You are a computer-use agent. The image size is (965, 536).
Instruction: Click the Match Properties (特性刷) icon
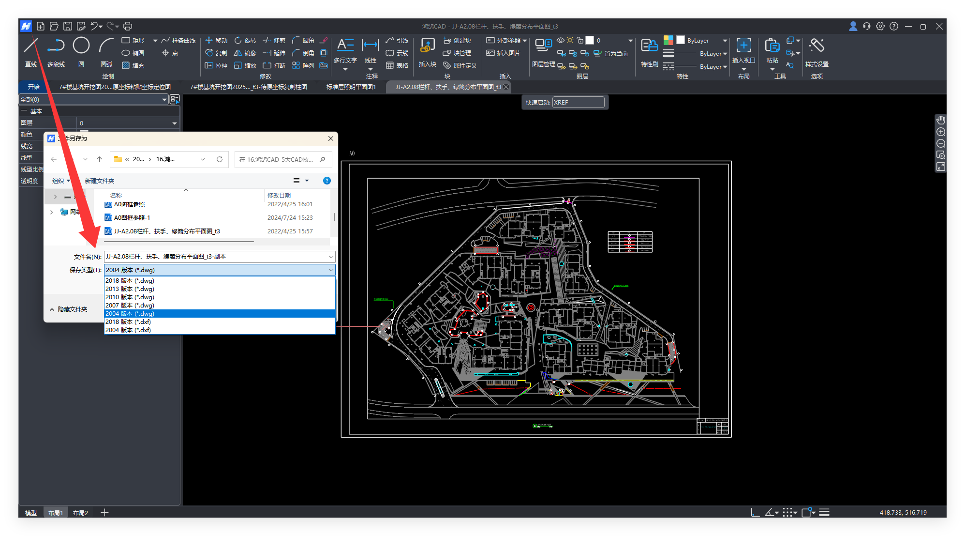click(649, 46)
